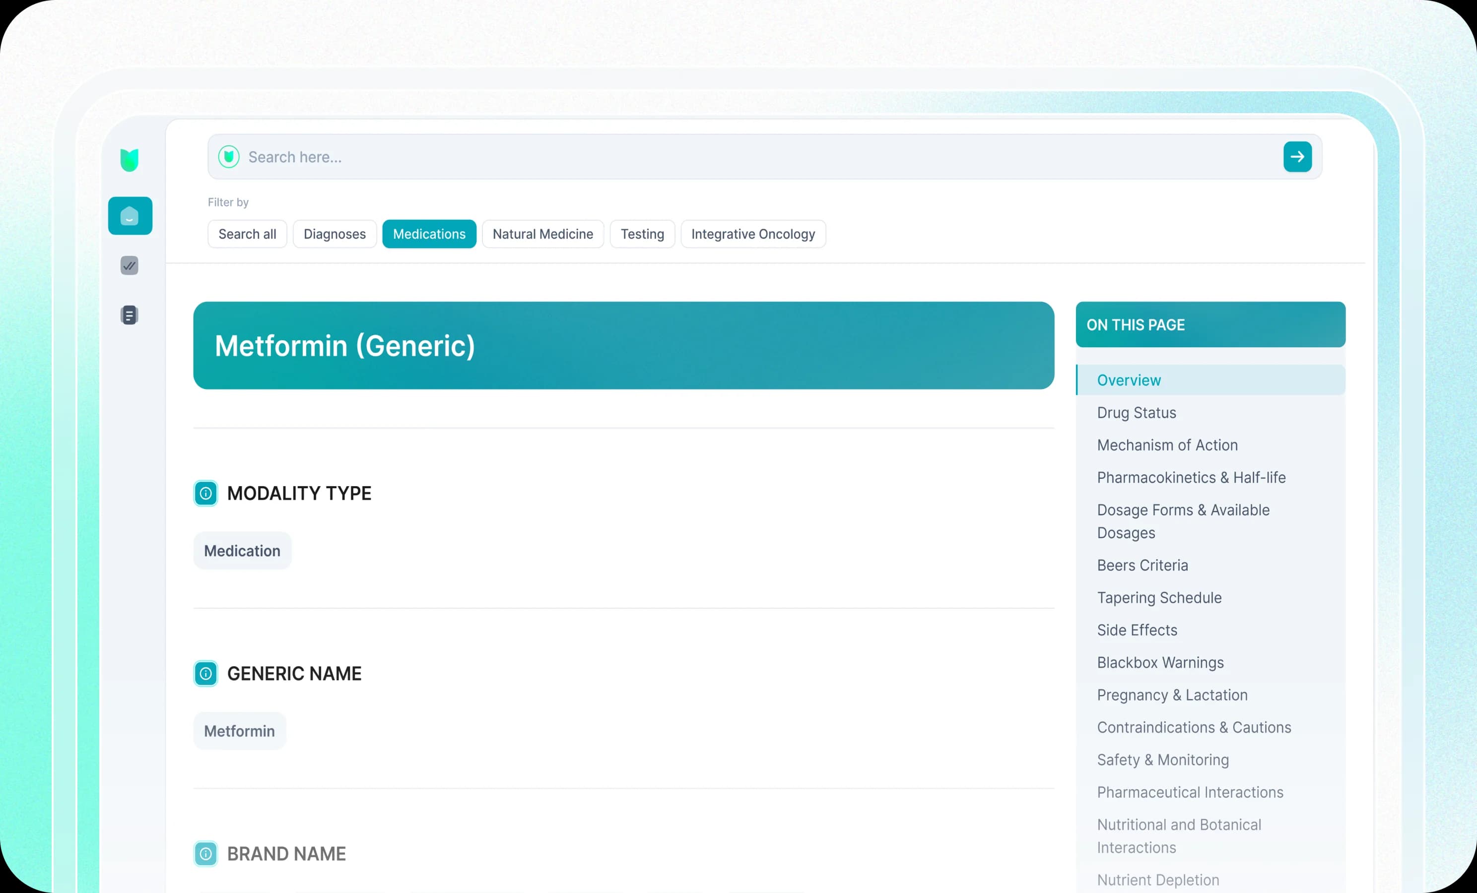
Task: Click info icon beside BRAND NAME
Action: coord(205,854)
